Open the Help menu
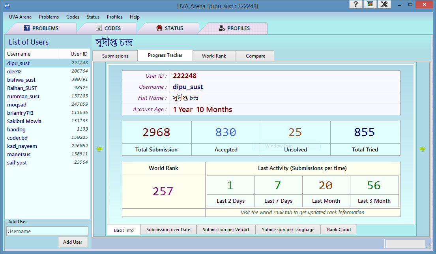 tap(135, 17)
